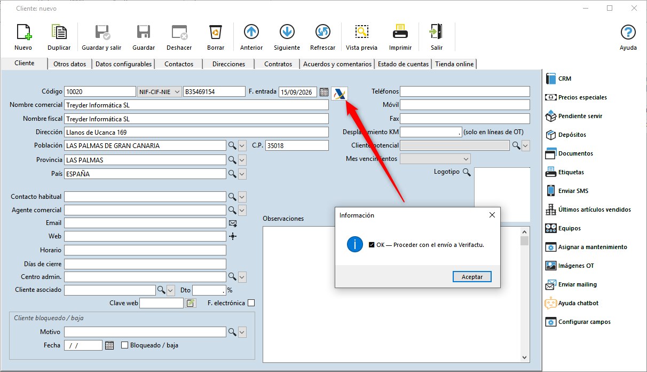Close the Información dialog with the X
Screen dimensions: 647x372
(492, 215)
